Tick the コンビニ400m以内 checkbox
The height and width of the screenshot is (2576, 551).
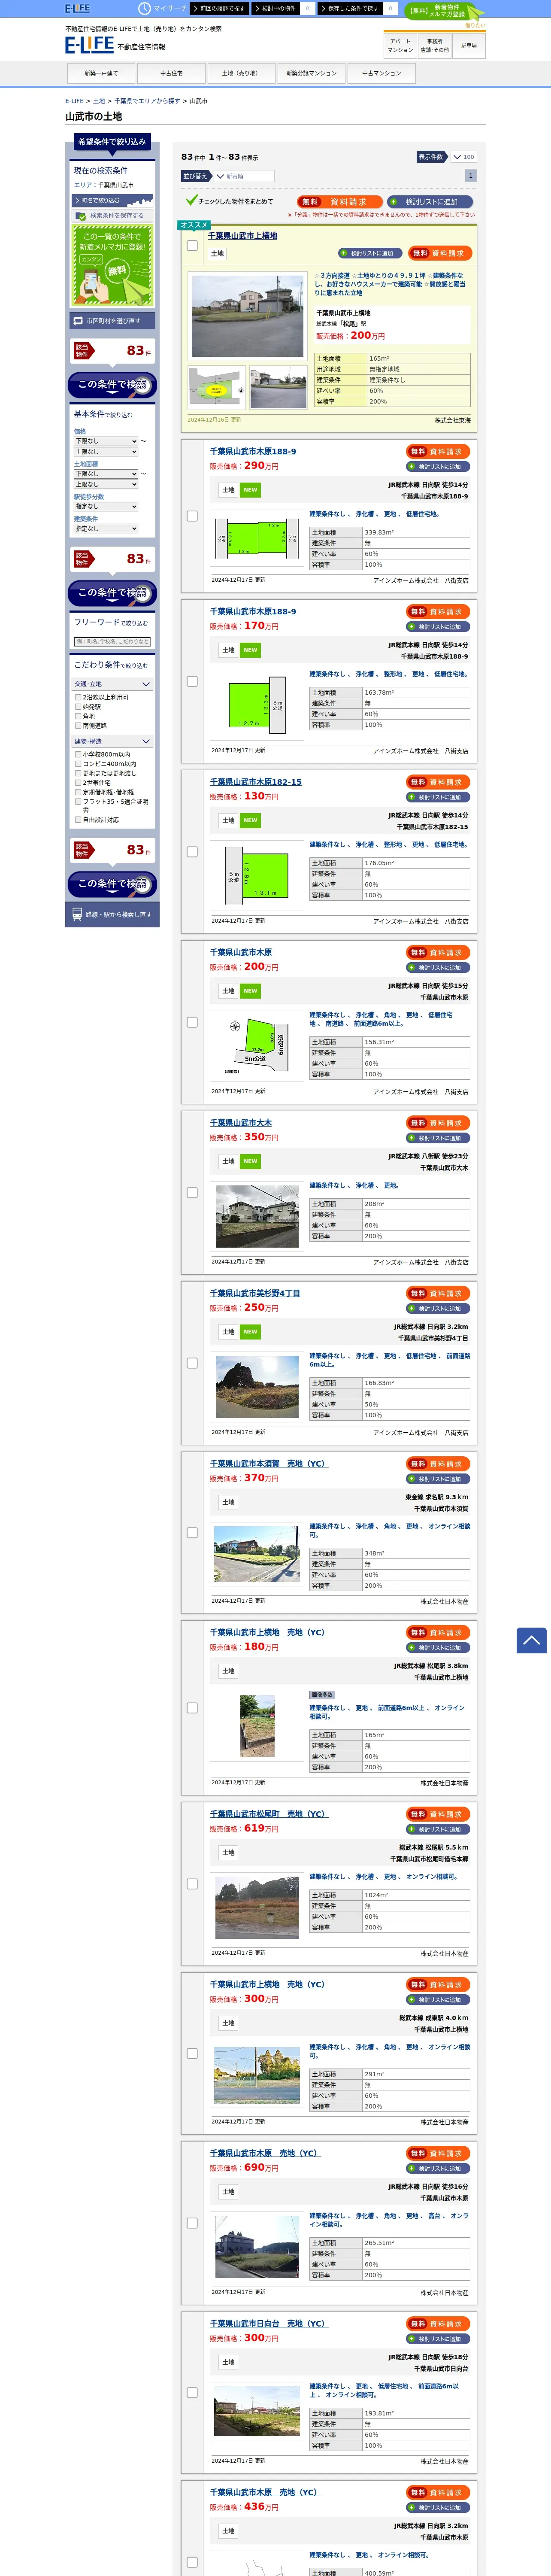[78, 764]
